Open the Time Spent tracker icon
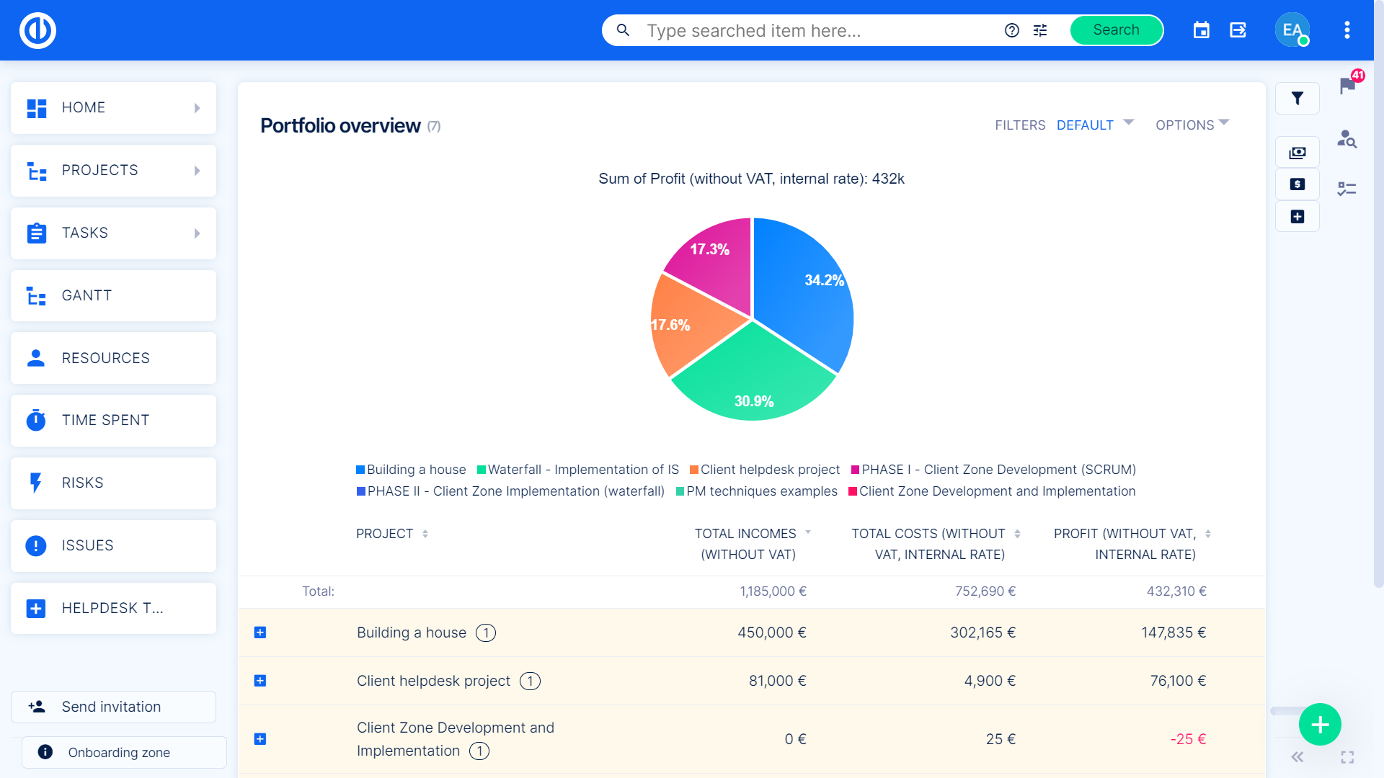The height and width of the screenshot is (778, 1384). point(35,420)
